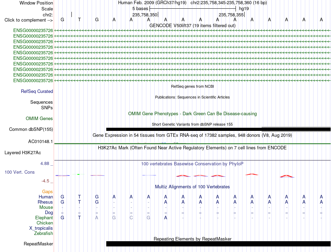
Task: Click the '5 bases' scale label
Action: coord(140,9)
